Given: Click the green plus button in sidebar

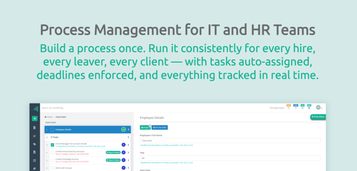Looking at the screenshot, I should [35, 118].
